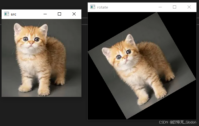This screenshot has height=126, width=199.
Task: Minimize the rotate window
Action: pyautogui.click(x=160, y=7)
